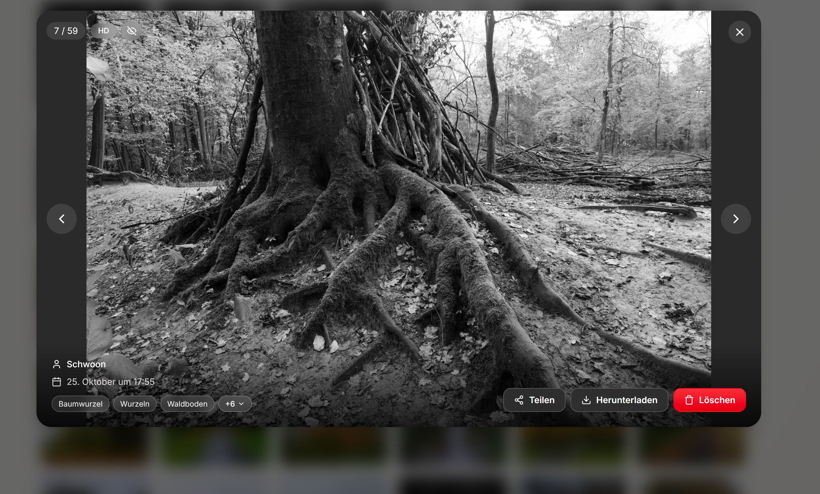Toggle the HD quality badge
820x494 pixels.
pyautogui.click(x=103, y=31)
